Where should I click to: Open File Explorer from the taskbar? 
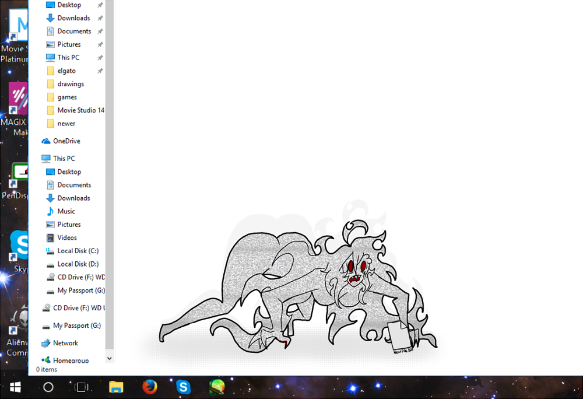pos(117,387)
